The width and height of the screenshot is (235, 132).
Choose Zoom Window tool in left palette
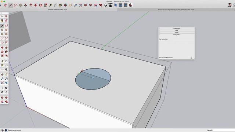pos(6,79)
